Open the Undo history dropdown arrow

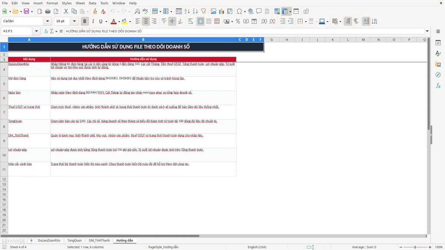118,11
